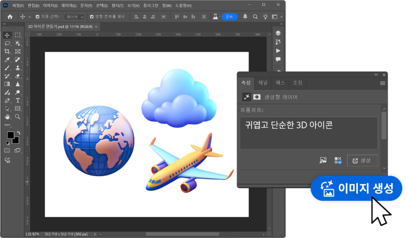Open the Actions play icon in the dock
This screenshot has width=407, height=238.
[278, 51]
